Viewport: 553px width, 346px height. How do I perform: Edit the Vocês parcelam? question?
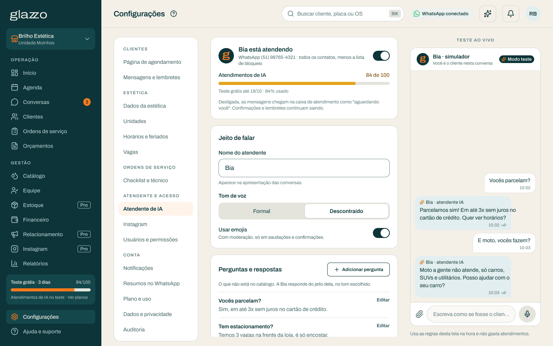[383, 300]
